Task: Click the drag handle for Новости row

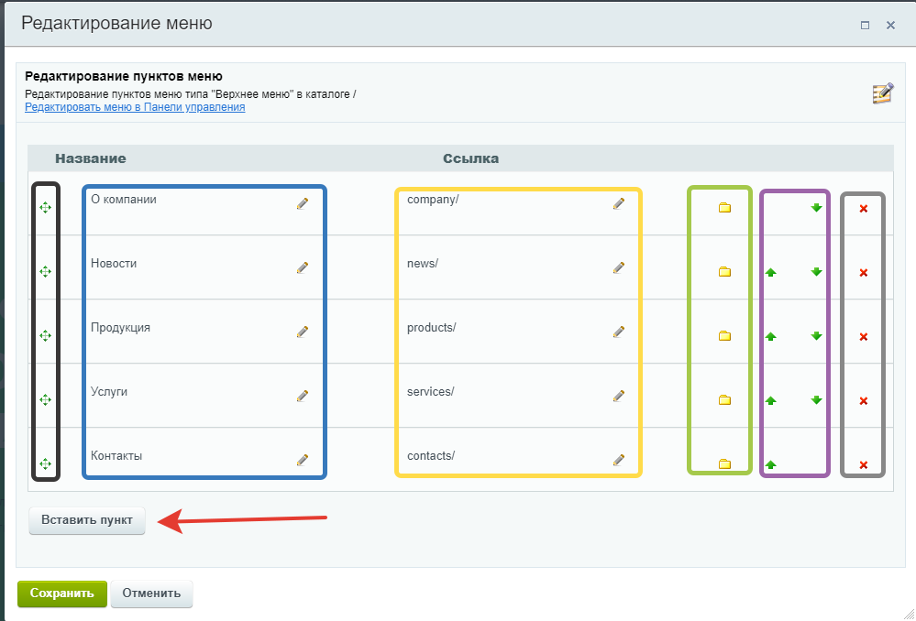Action: click(45, 271)
